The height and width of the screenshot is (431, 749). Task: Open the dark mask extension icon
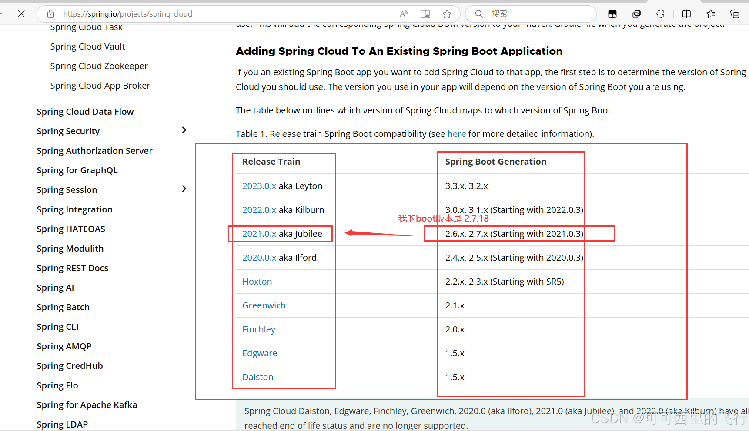pos(612,14)
